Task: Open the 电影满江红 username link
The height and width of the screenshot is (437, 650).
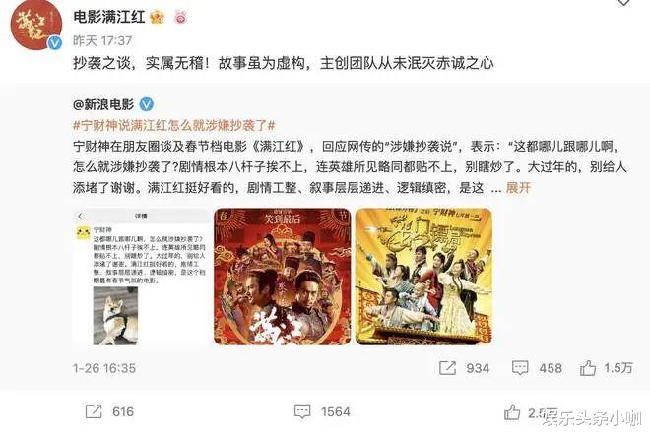Action: point(109,17)
